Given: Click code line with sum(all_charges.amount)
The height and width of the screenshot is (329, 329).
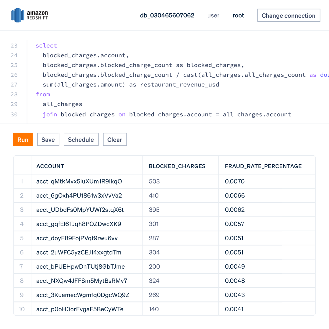Looking at the screenshot, I should 131,85.
